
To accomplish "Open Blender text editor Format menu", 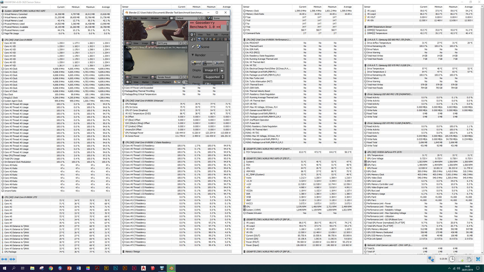I will 225,34.
